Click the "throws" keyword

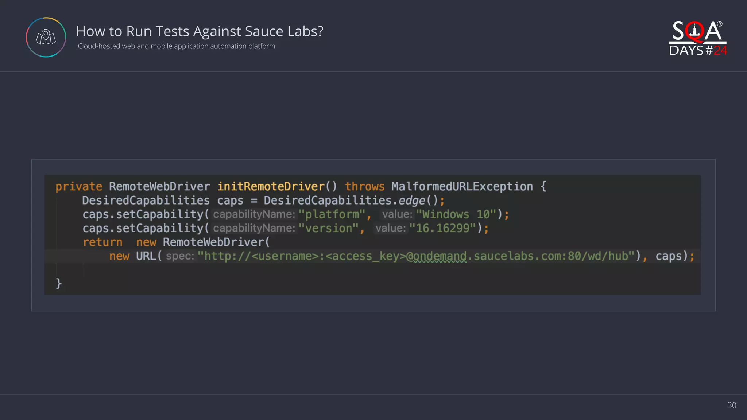click(364, 186)
